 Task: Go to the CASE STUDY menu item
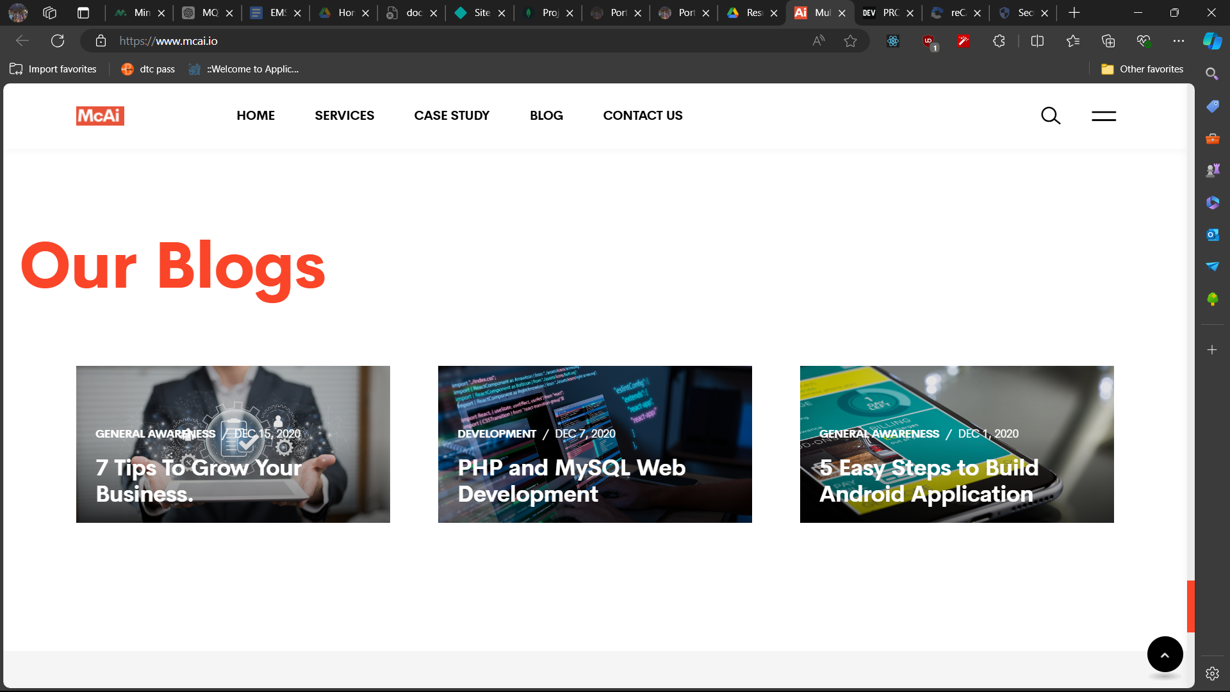point(452,115)
